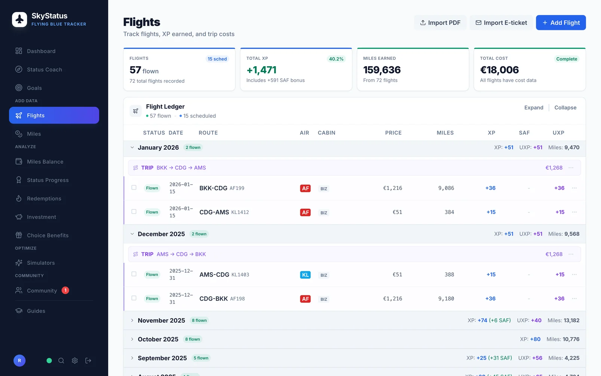Screen dimensions: 601x376
Task: Click BIZ cabin tag on CDG-AMS row
Action: 324,213
